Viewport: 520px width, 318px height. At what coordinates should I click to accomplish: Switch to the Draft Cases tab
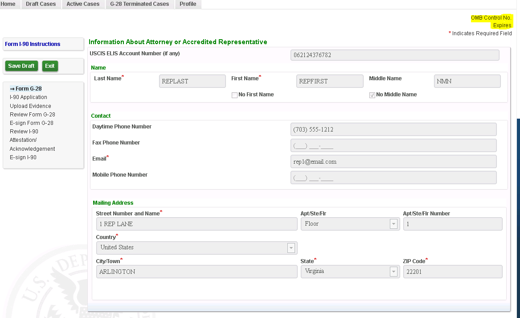[x=41, y=4]
